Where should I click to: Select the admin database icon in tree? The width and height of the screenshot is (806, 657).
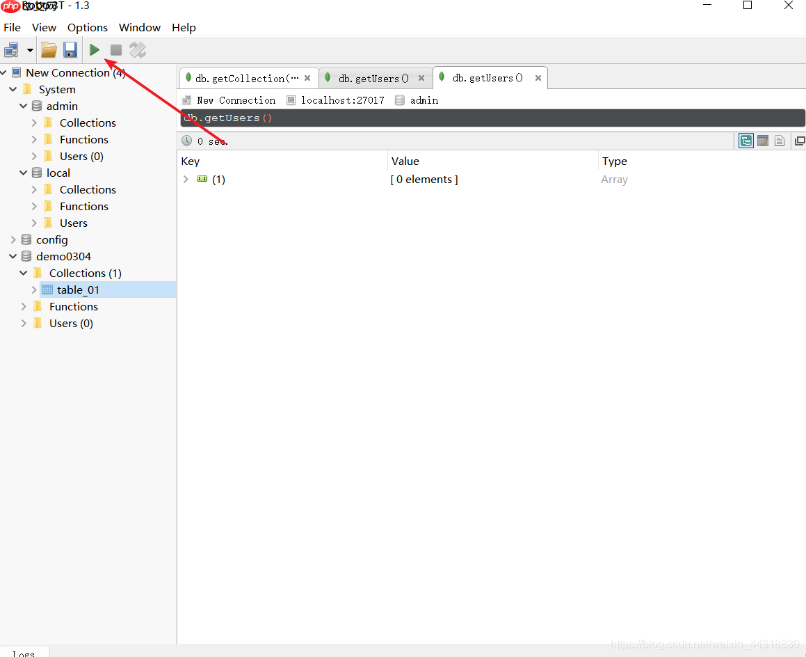(37, 106)
